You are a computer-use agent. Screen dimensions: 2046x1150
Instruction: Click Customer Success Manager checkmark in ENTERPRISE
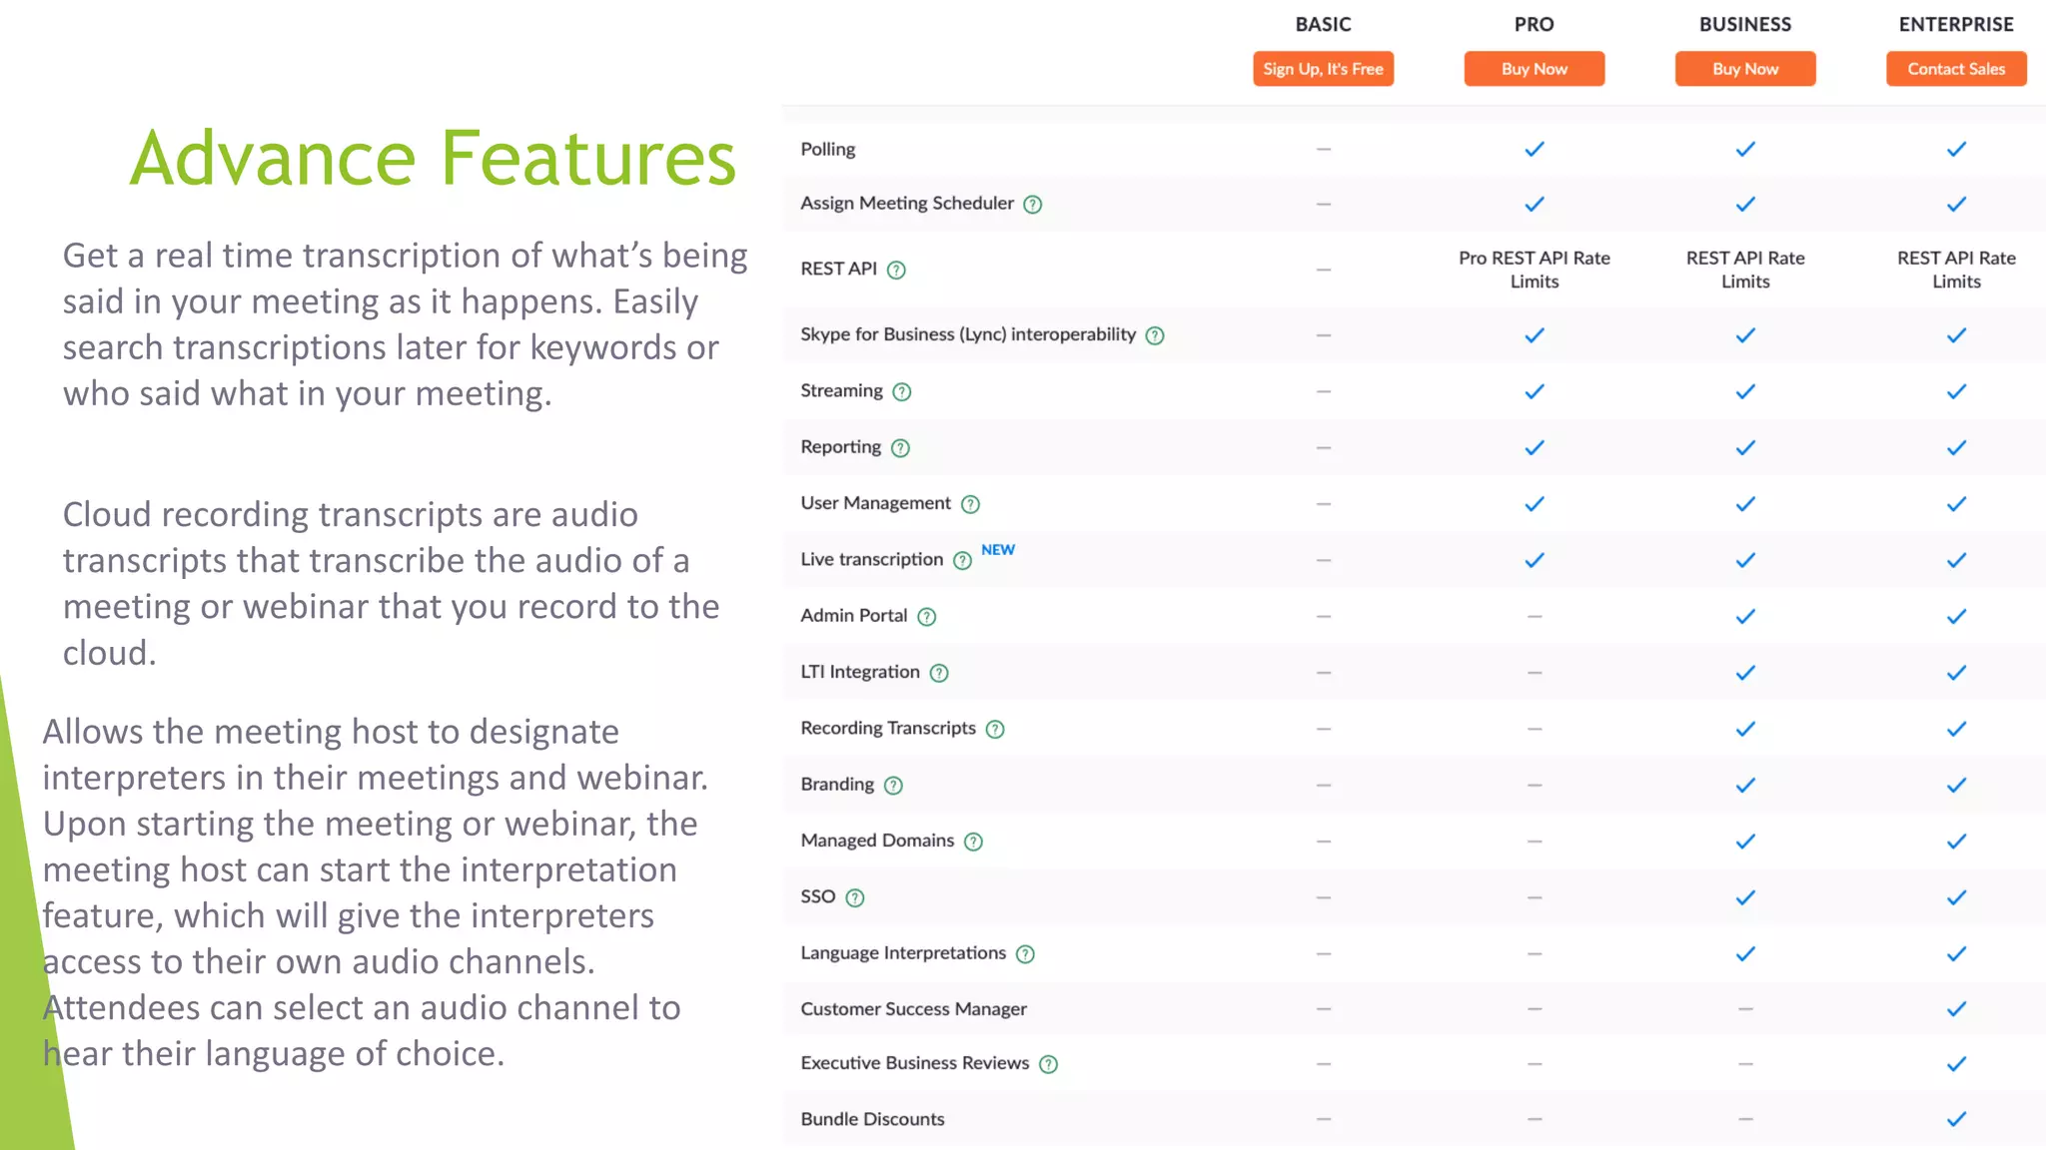(x=1956, y=1009)
